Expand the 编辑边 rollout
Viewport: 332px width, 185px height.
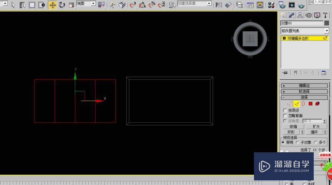pyautogui.click(x=304, y=85)
